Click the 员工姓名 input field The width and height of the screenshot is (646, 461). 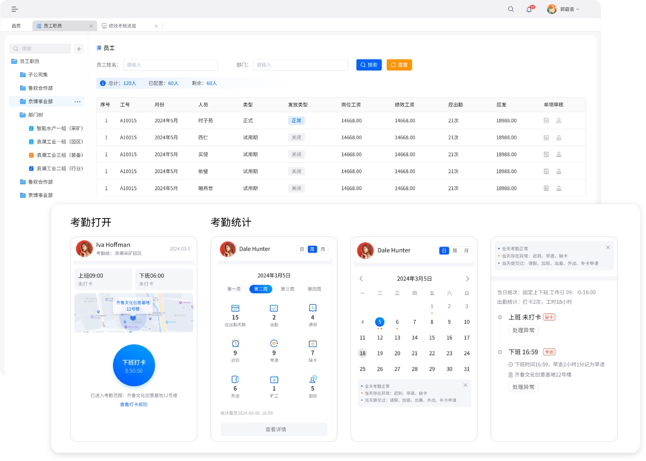point(170,65)
